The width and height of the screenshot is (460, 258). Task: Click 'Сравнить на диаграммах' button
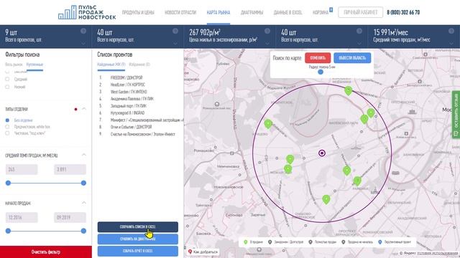click(x=137, y=239)
